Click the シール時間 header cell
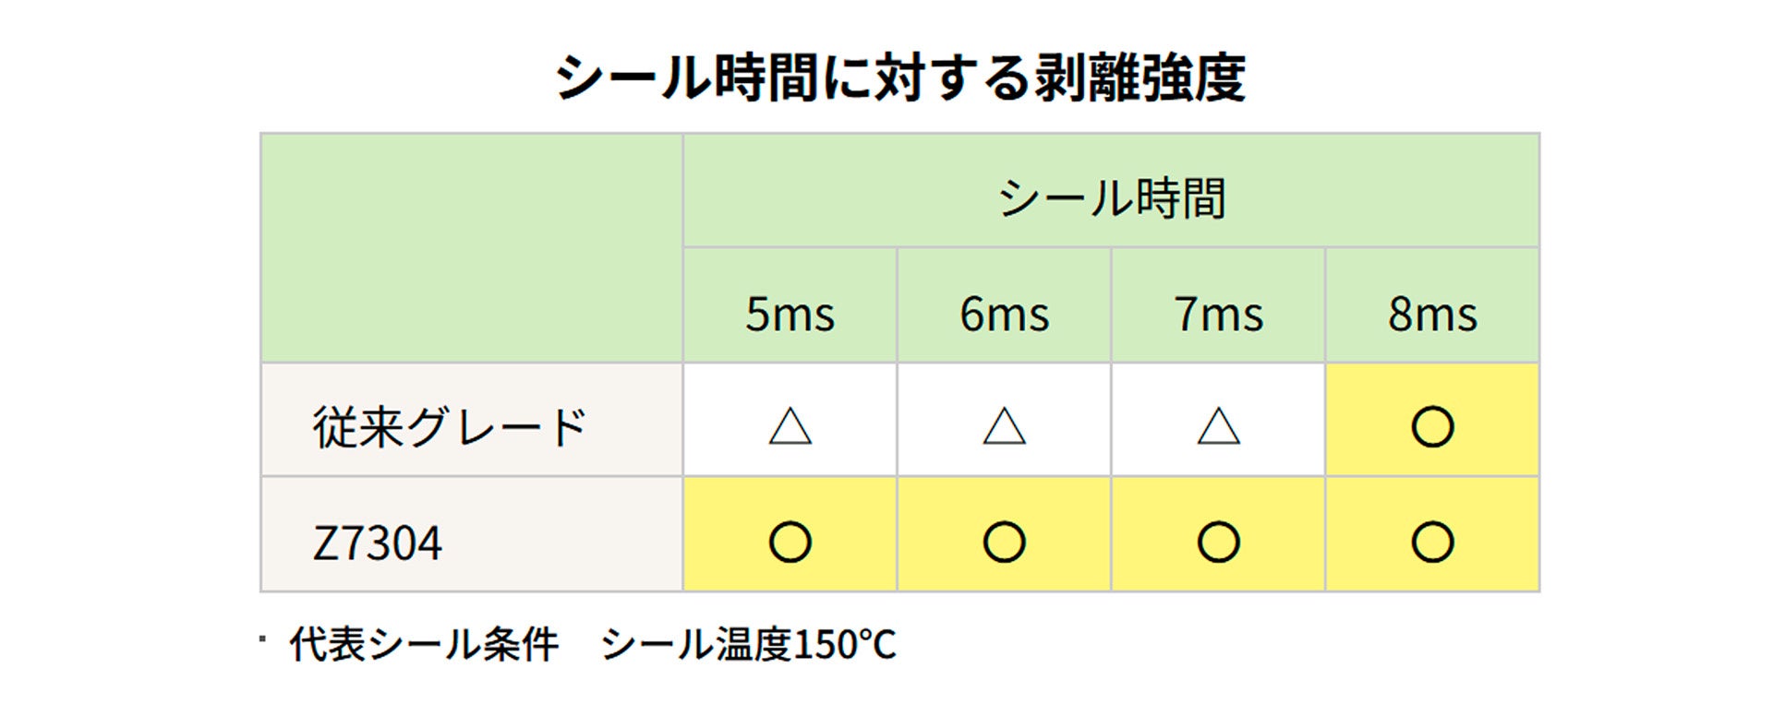 [x=1111, y=198]
